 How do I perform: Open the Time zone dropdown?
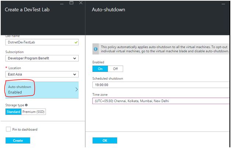[x=161, y=101]
